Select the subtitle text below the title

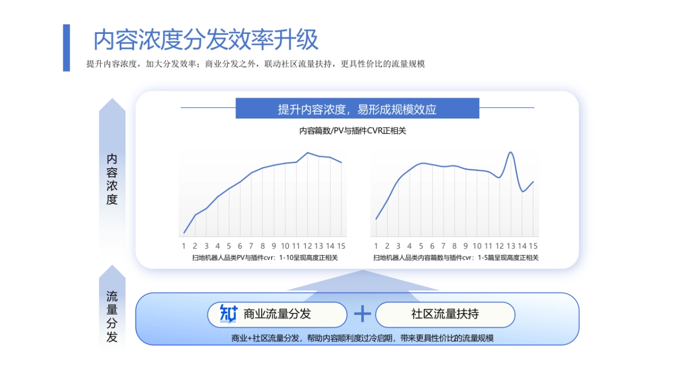tap(257, 63)
